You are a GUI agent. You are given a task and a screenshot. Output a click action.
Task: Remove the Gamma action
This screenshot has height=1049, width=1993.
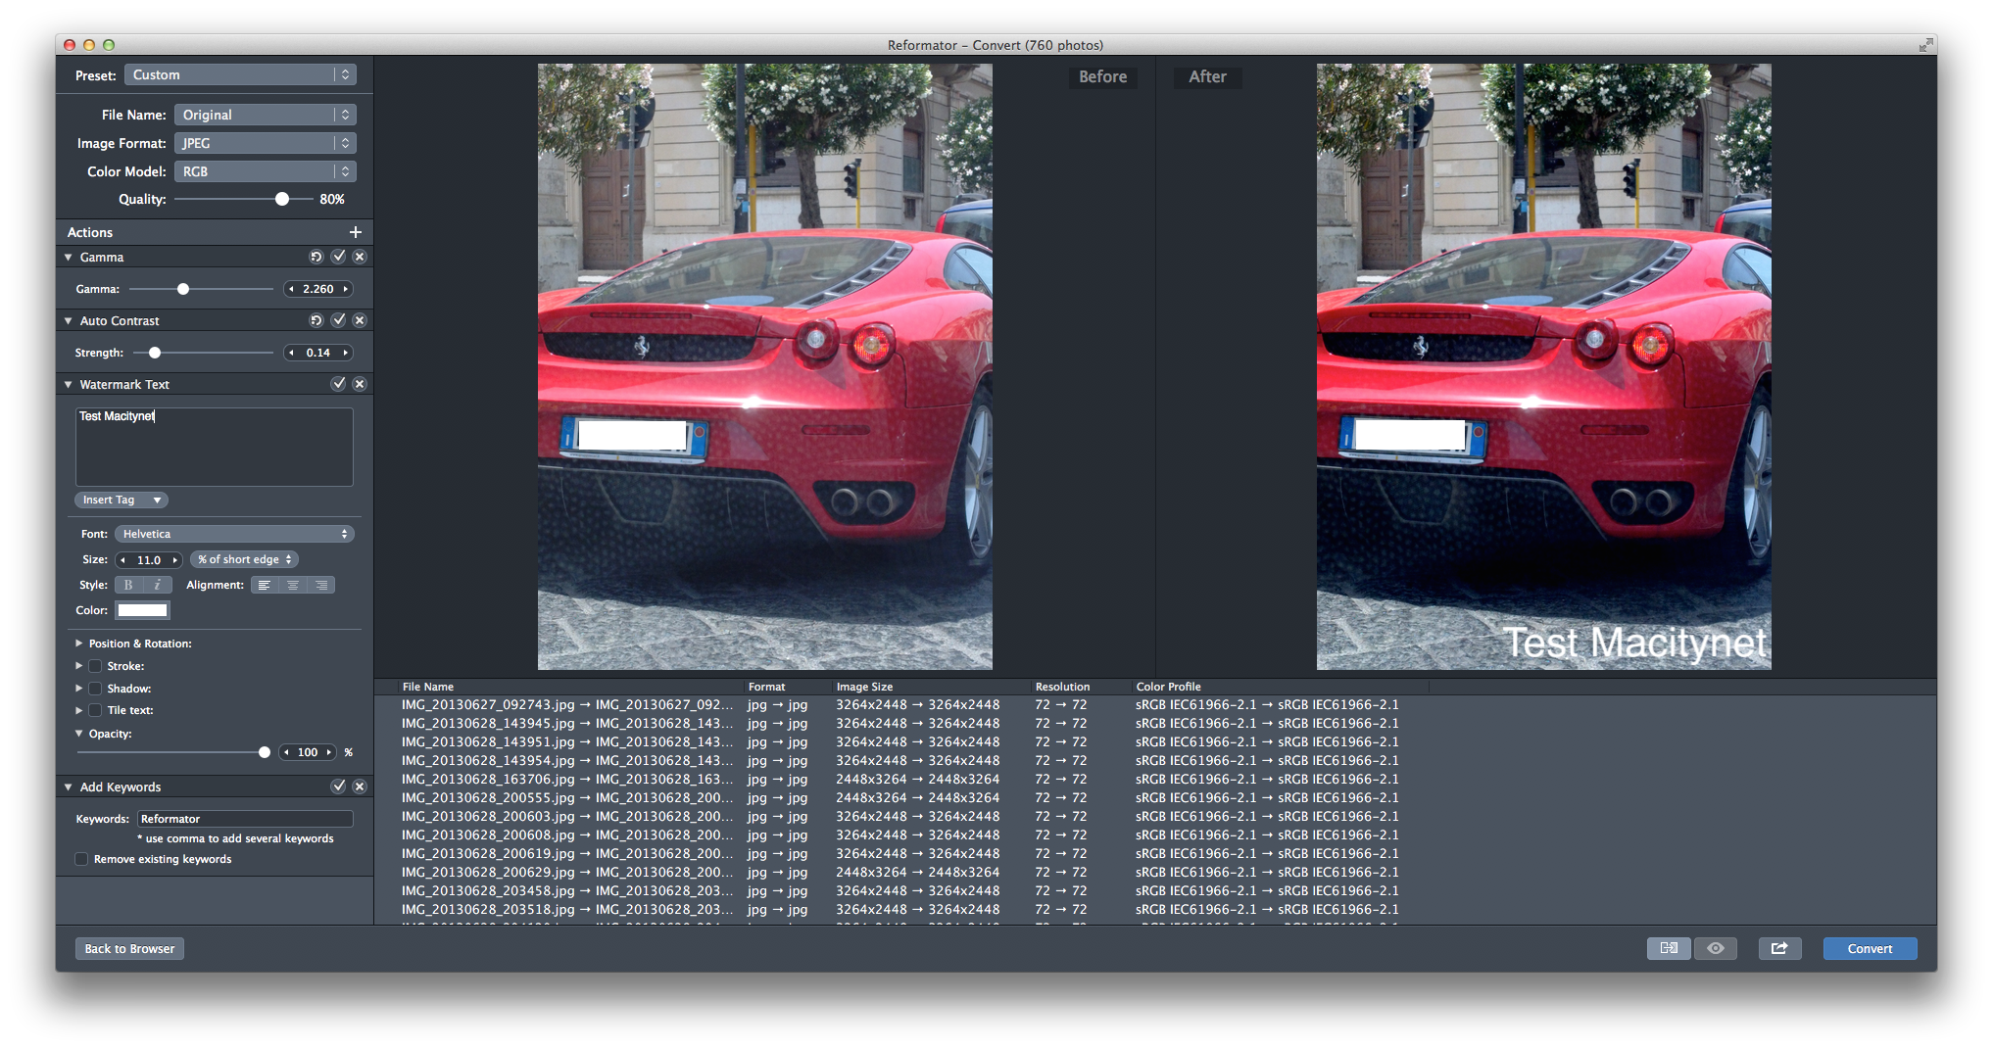[x=360, y=257]
